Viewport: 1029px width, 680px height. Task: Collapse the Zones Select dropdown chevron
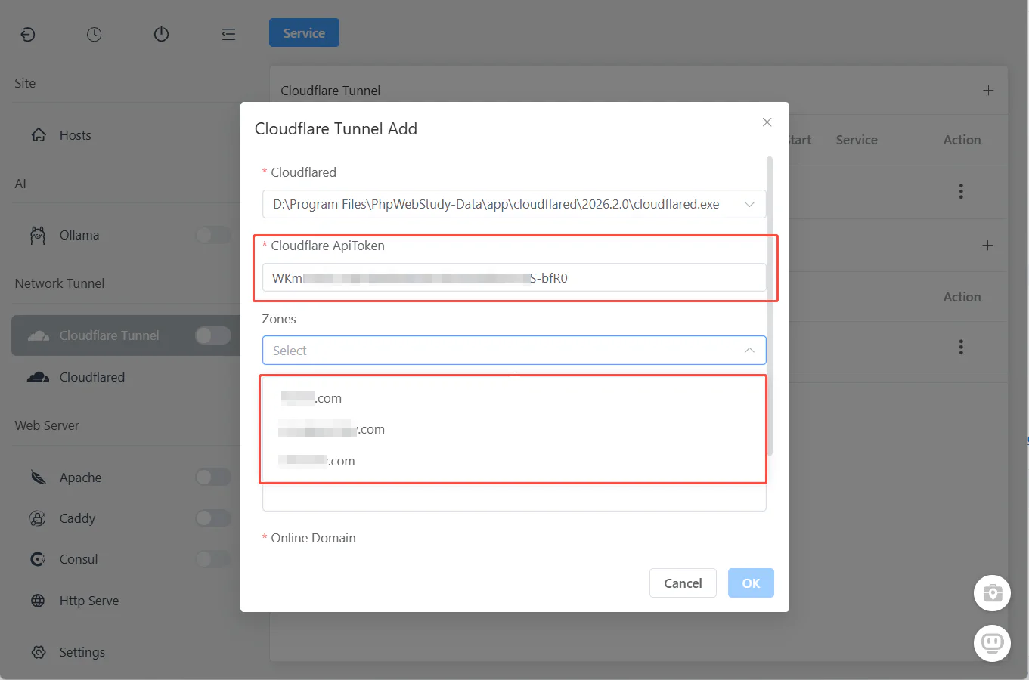point(749,350)
